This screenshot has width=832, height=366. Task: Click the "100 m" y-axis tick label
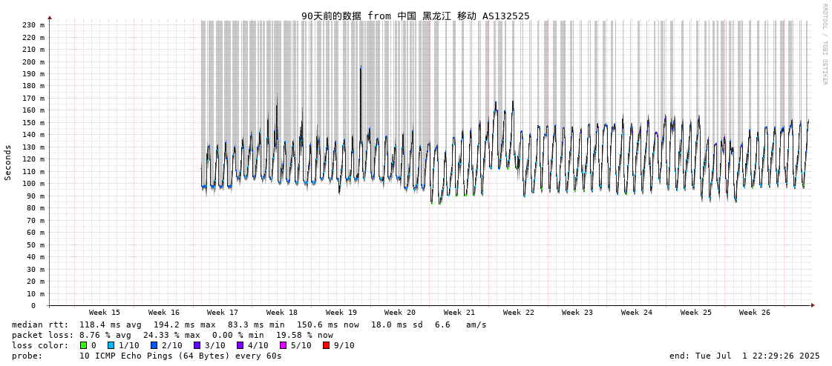33,184
